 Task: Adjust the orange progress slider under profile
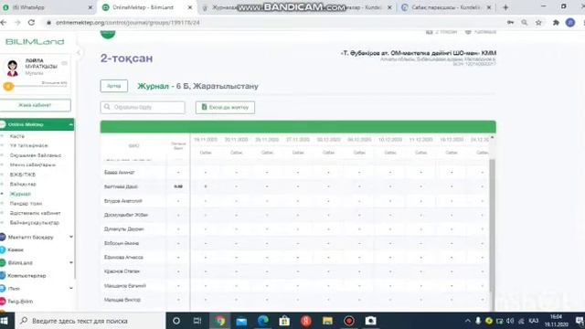[8, 87]
